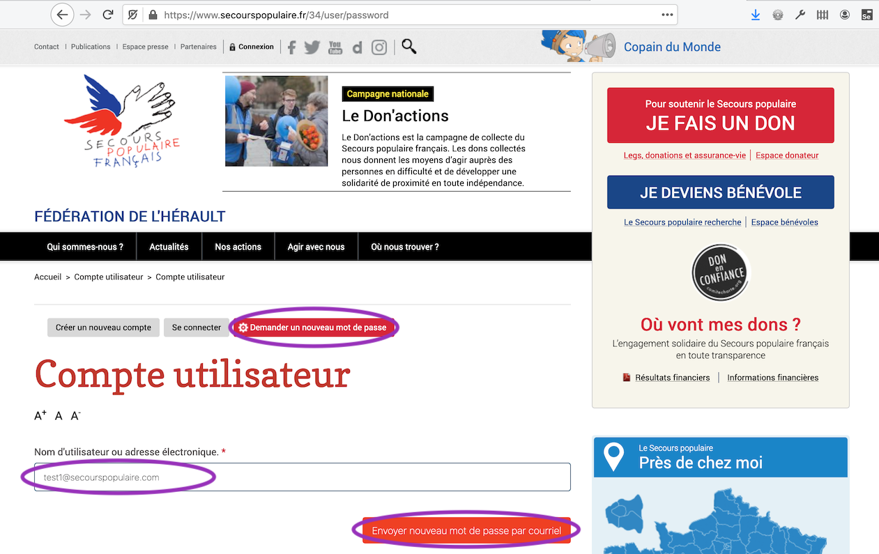
Task: Open the browser downloads arrow icon
Action: pyautogui.click(x=756, y=15)
